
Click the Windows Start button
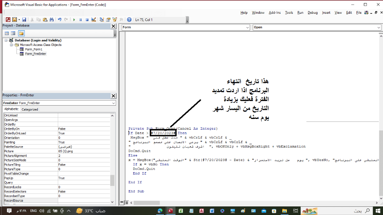tap(378, 211)
